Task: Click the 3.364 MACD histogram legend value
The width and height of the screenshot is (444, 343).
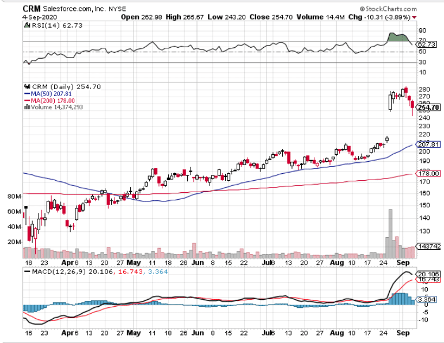Action: (x=158, y=272)
